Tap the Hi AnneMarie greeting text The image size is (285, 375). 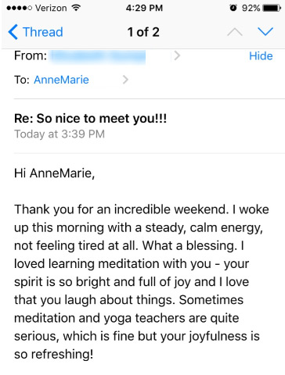tap(54, 173)
